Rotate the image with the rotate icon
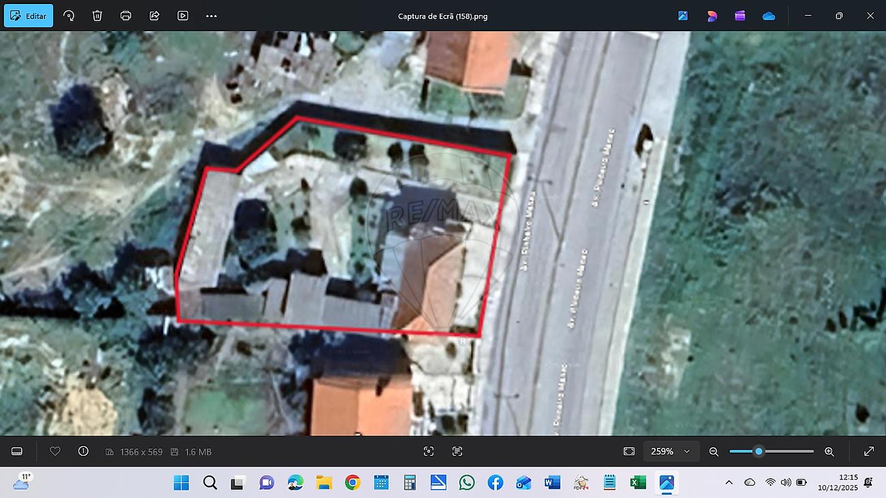Screen dimensions: 886x498 point(69,16)
